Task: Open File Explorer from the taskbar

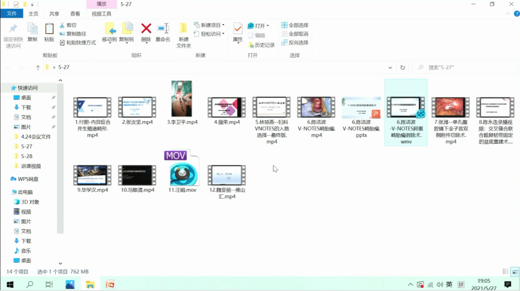Action: (x=90, y=284)
